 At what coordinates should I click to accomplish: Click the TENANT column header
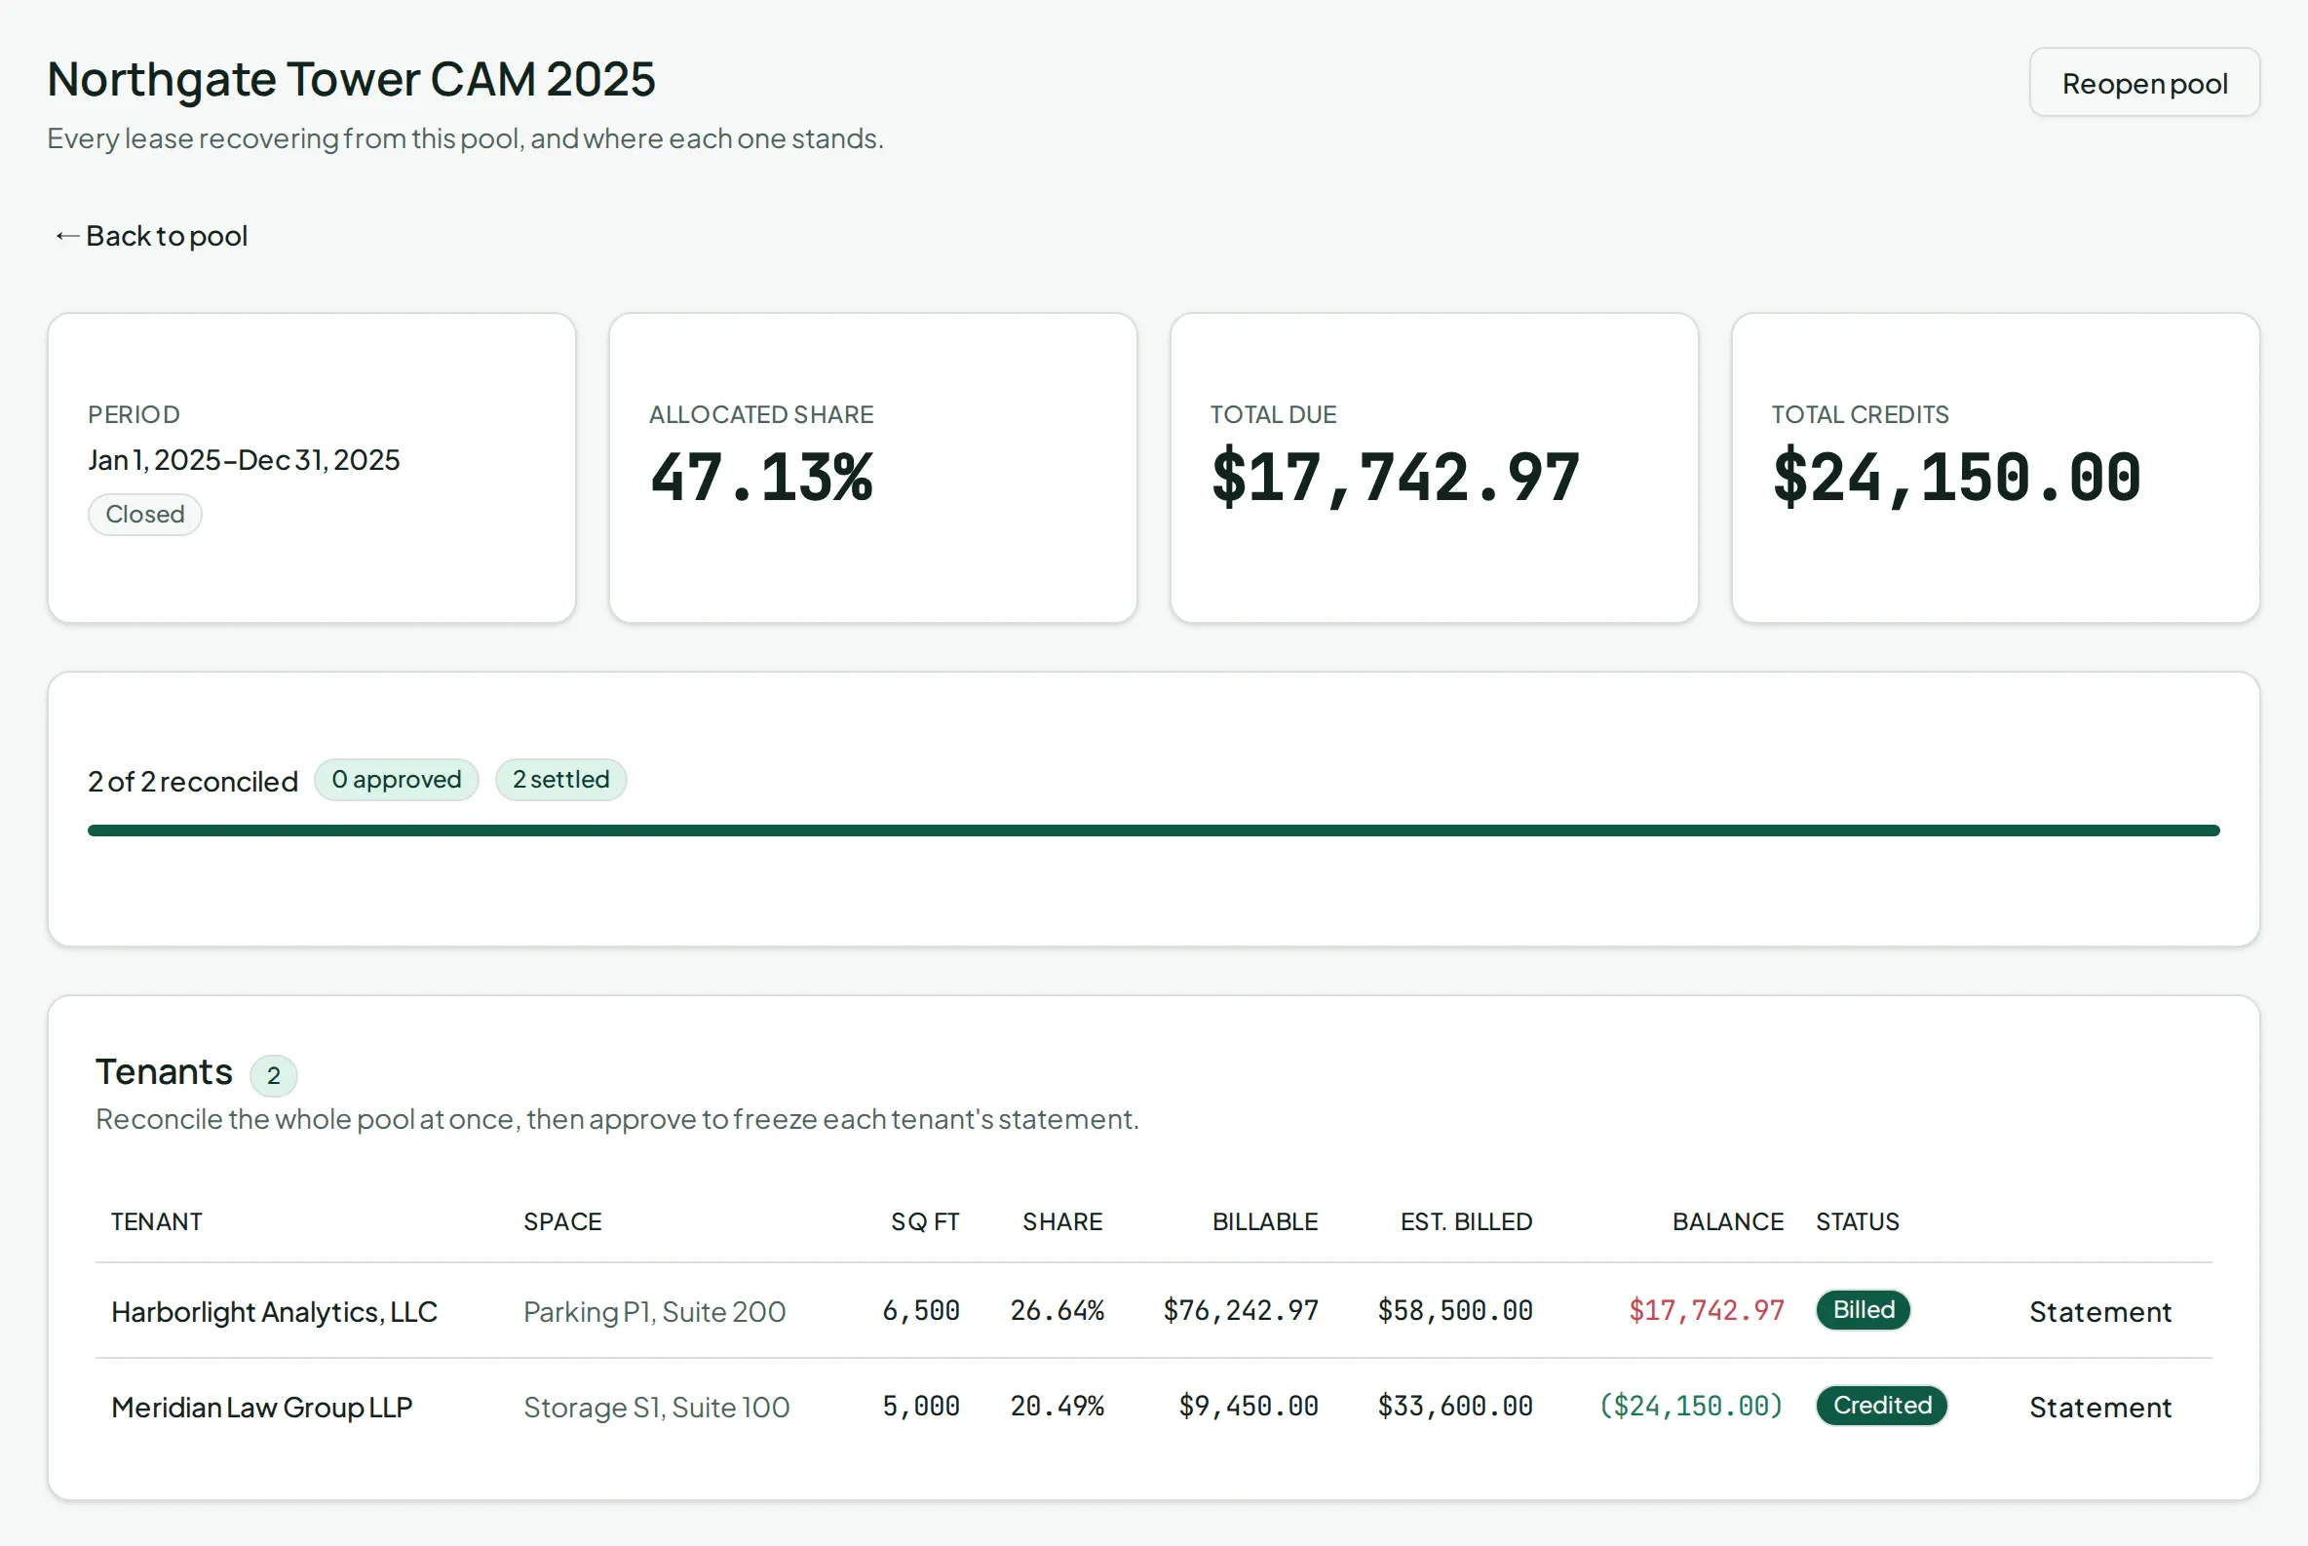(x=157, y=1221)
